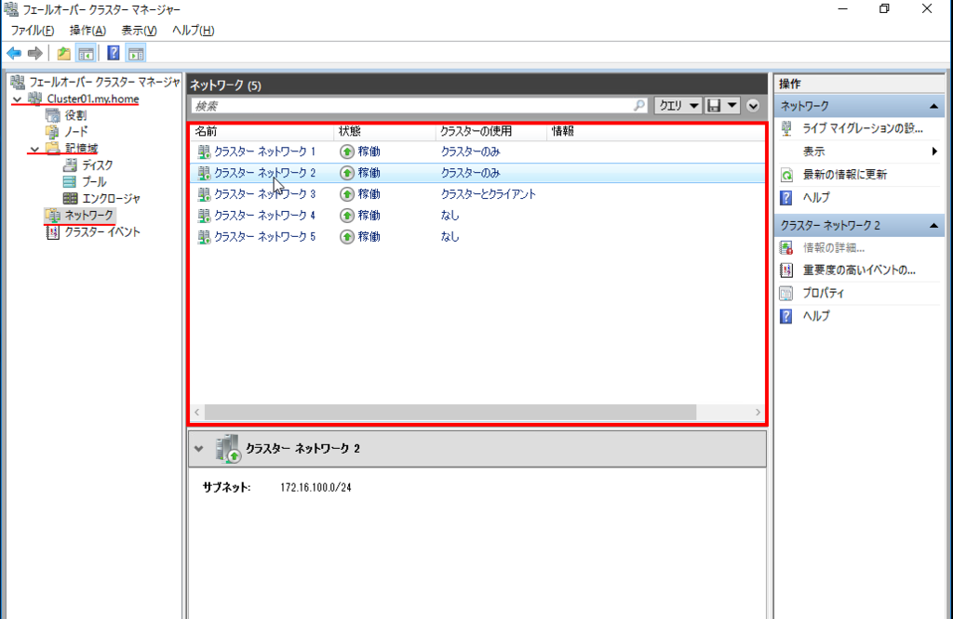This screenshot has height=619, width=953.
Task: Collapse the Cluster01.my.home tree node
Action: (17, 99)
